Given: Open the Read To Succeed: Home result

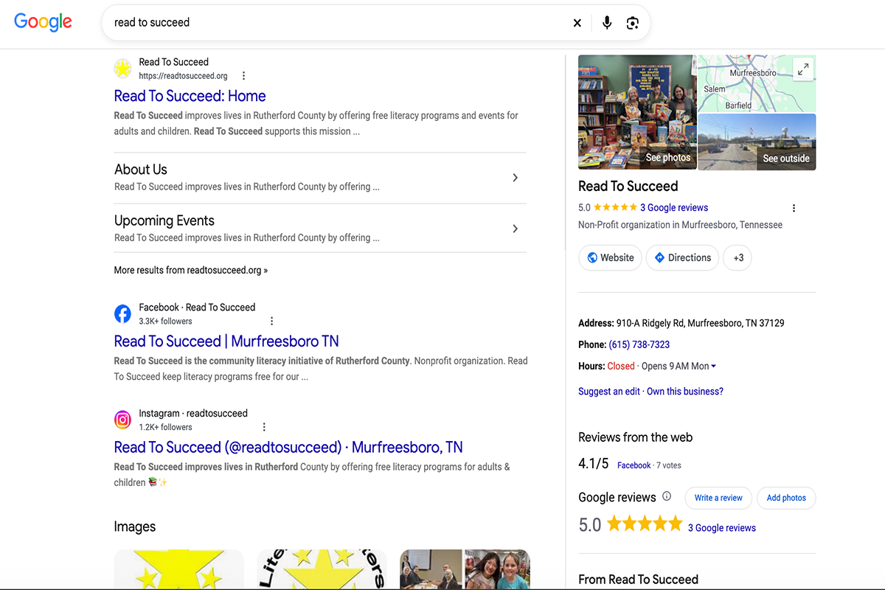Looking at the screenshot, I should click(190, 96).
